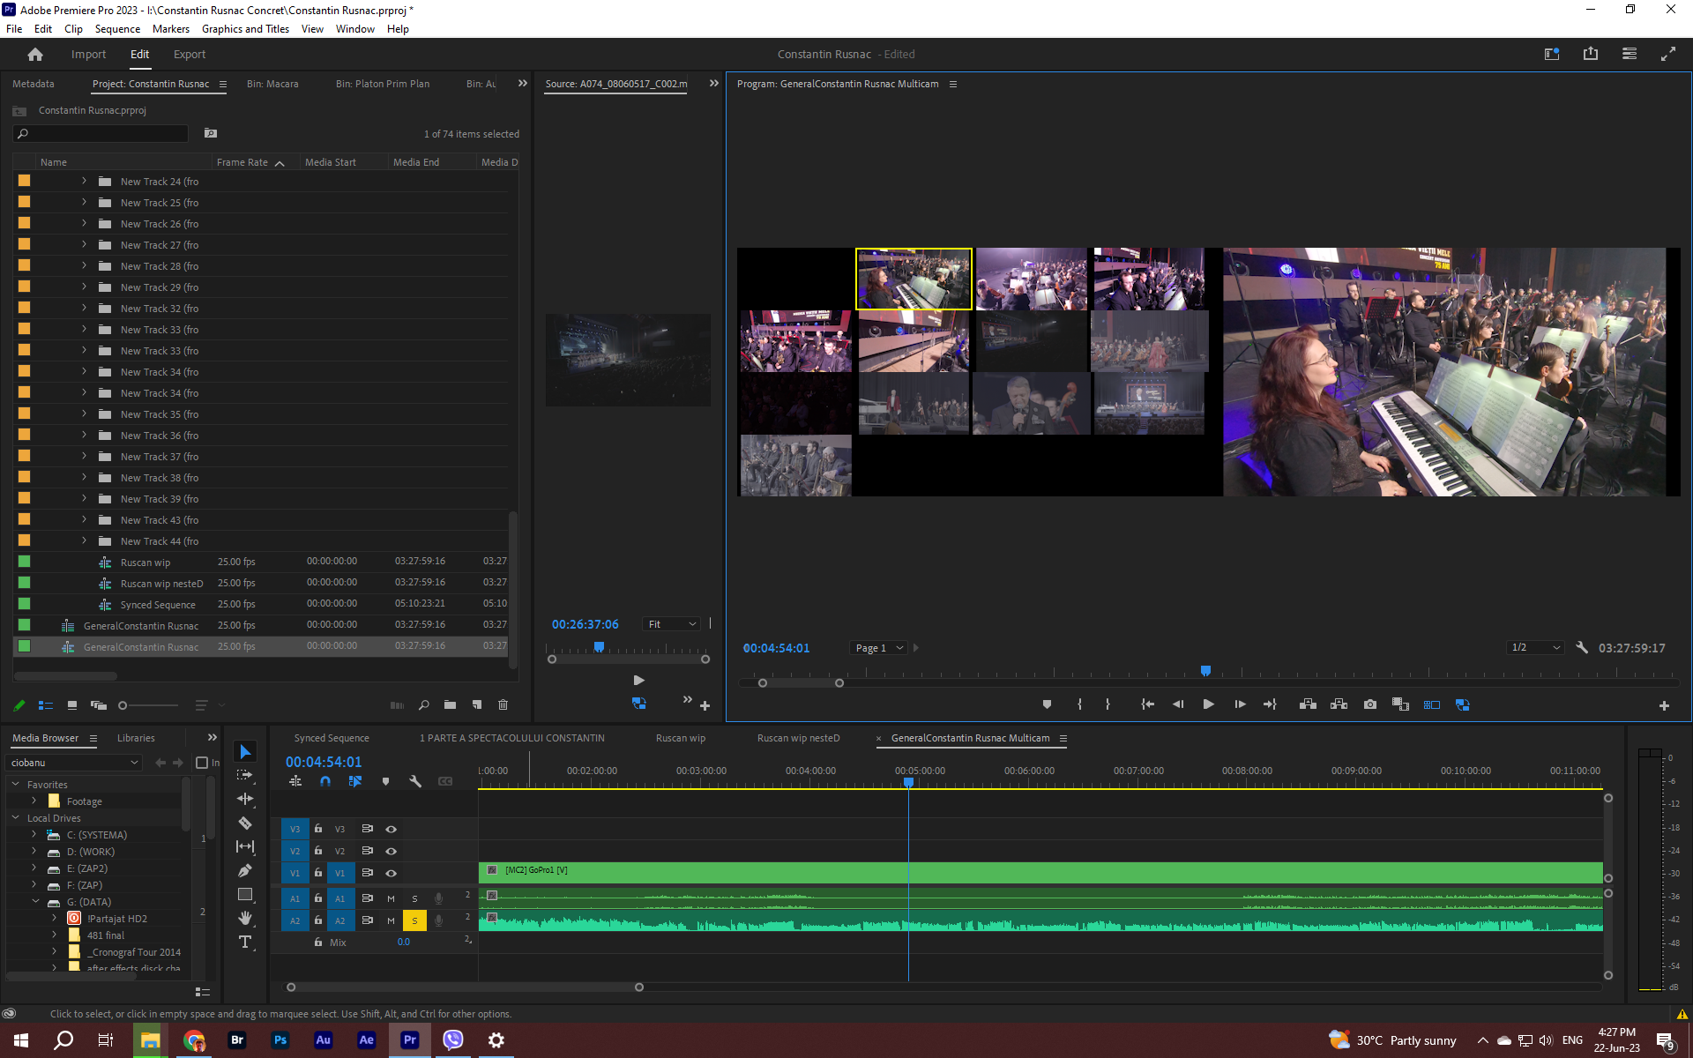This screenshot has width=1693, height=1058.
Task: Switch to the Ruscan wip timeline tab
Action: pos(680,738)
